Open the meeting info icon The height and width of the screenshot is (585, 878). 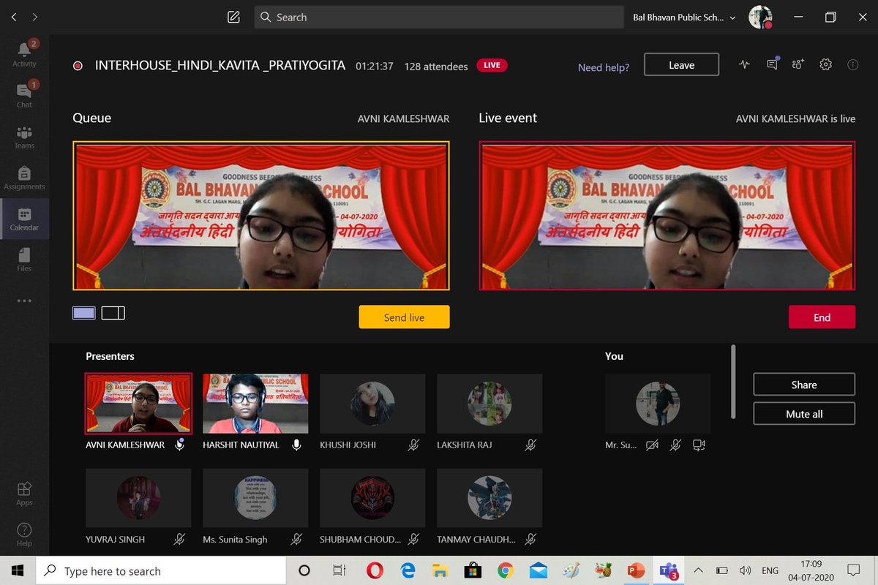(852, 64)
